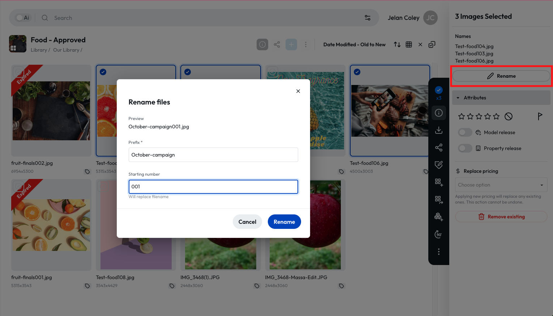This screenshot has height=316, width=553.
Task: Rate selection with third star
Action: (479, 116)
